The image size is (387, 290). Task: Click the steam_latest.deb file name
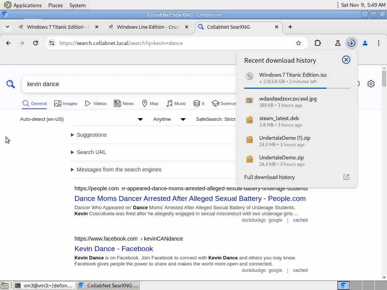click(279, 118)
